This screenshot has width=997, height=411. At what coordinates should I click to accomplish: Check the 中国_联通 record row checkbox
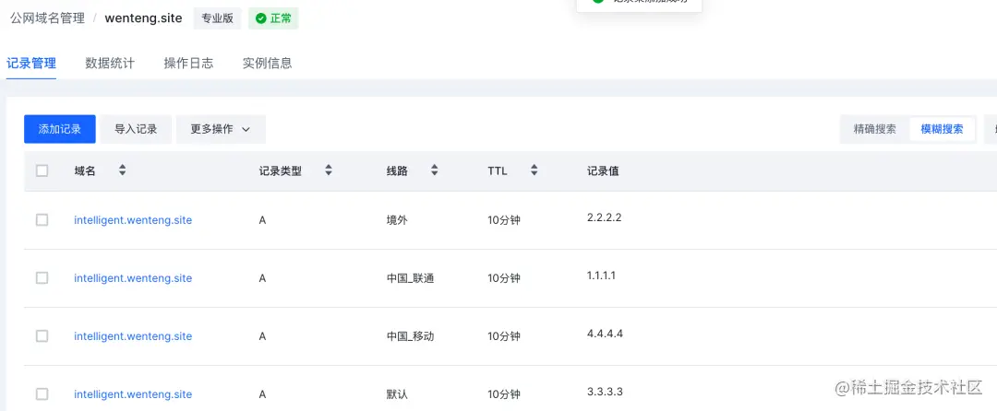click(42, 277)
